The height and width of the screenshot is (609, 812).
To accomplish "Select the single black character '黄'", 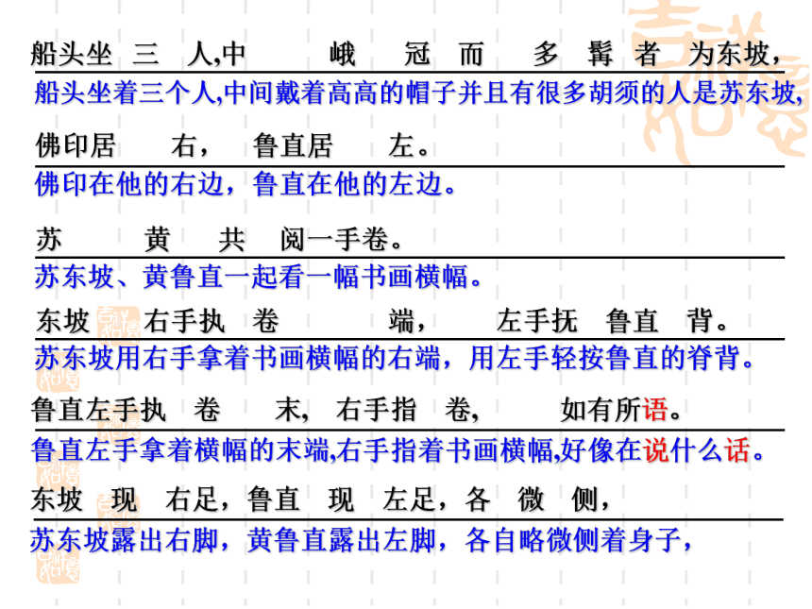I will [158, 239].
